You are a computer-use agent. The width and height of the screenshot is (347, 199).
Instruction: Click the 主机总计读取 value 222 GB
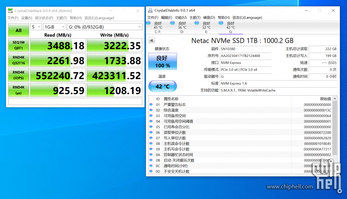[323, 49]
